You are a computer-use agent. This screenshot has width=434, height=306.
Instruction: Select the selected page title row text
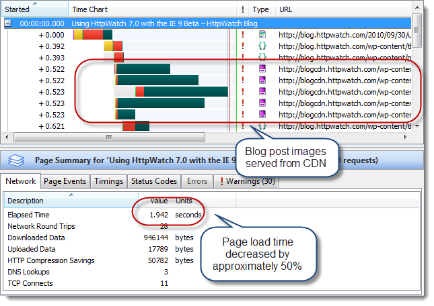(164, 23)
